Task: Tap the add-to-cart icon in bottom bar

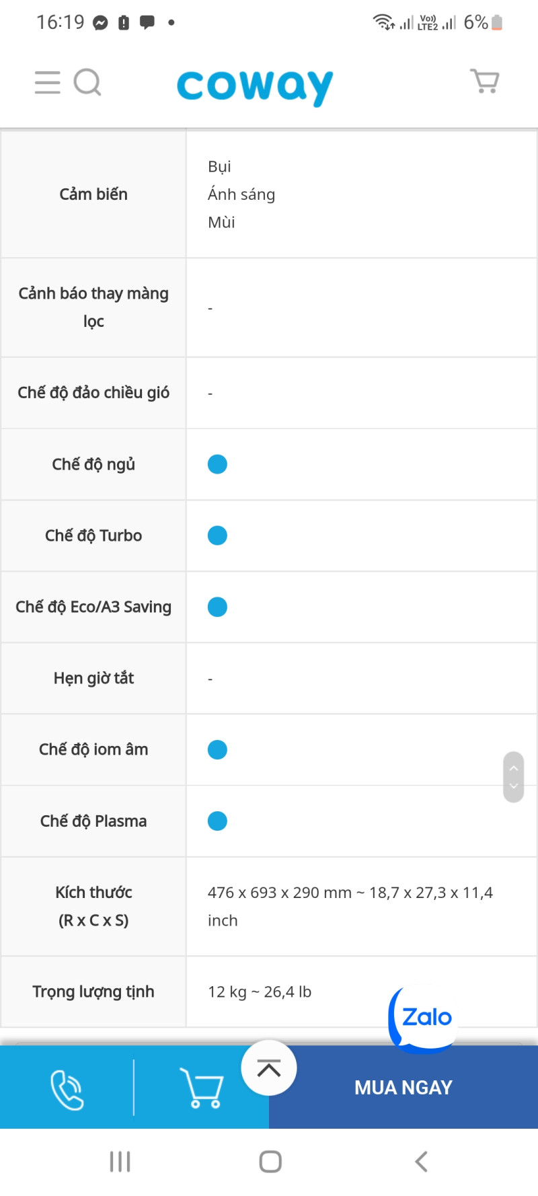Action: pos(201,1088)
